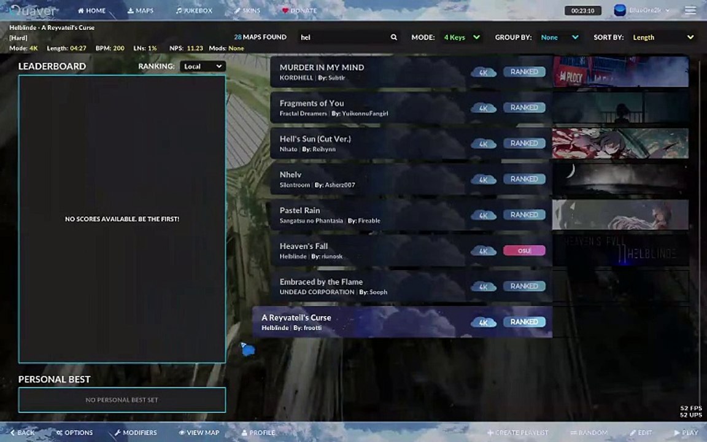The width and height of the screenshot is (707, 442).
Task: Click the MURDER IN MY MIND banner thumbnail
Action: click(620, 72)
